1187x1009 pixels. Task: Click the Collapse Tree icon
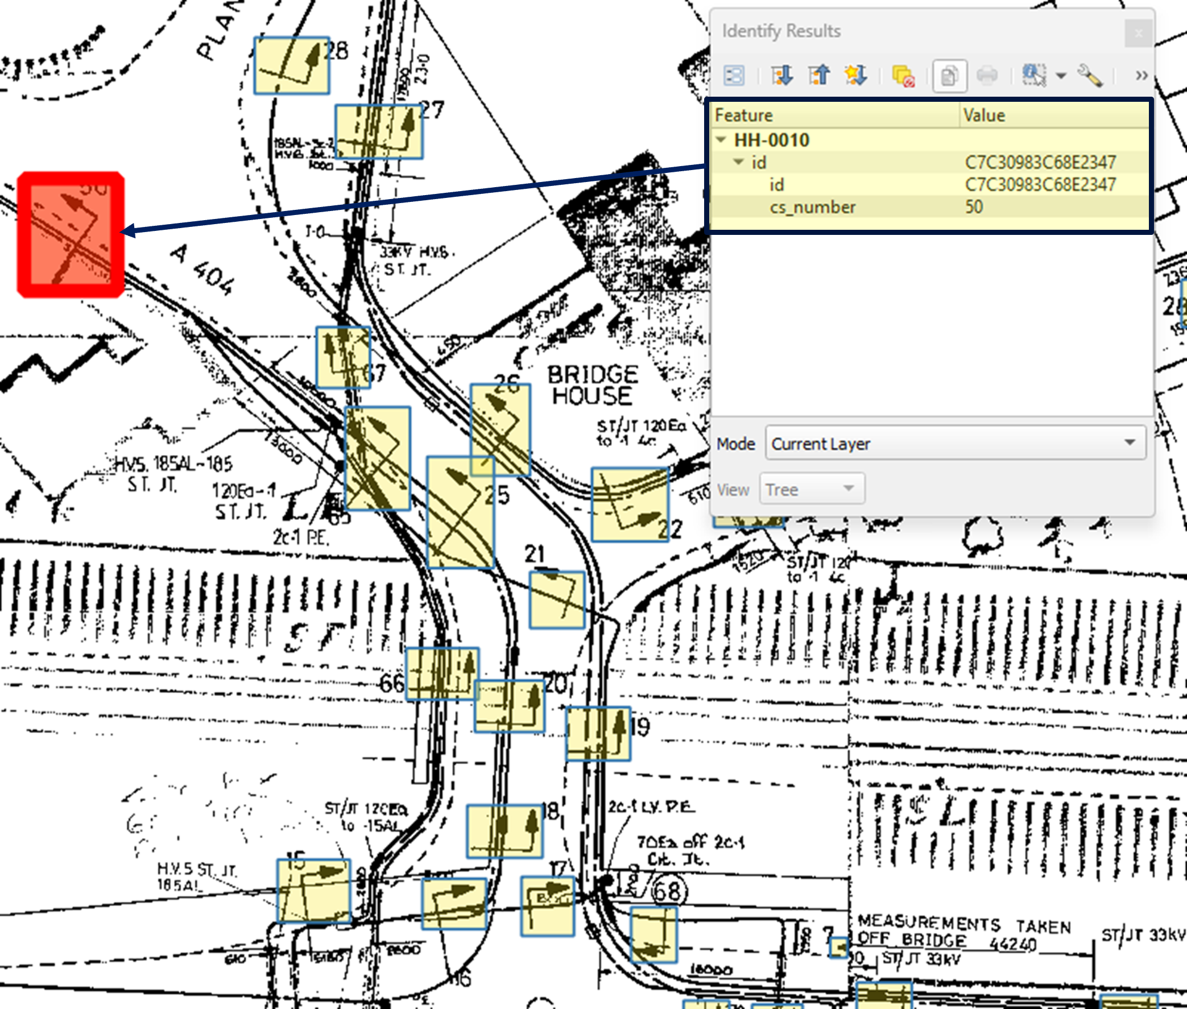(818, 76)
